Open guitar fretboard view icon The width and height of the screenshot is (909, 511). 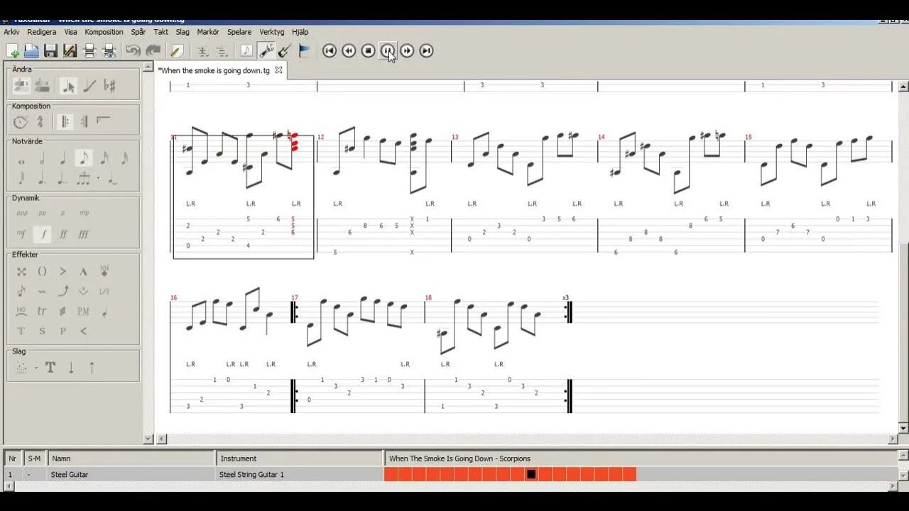[285, 51]
